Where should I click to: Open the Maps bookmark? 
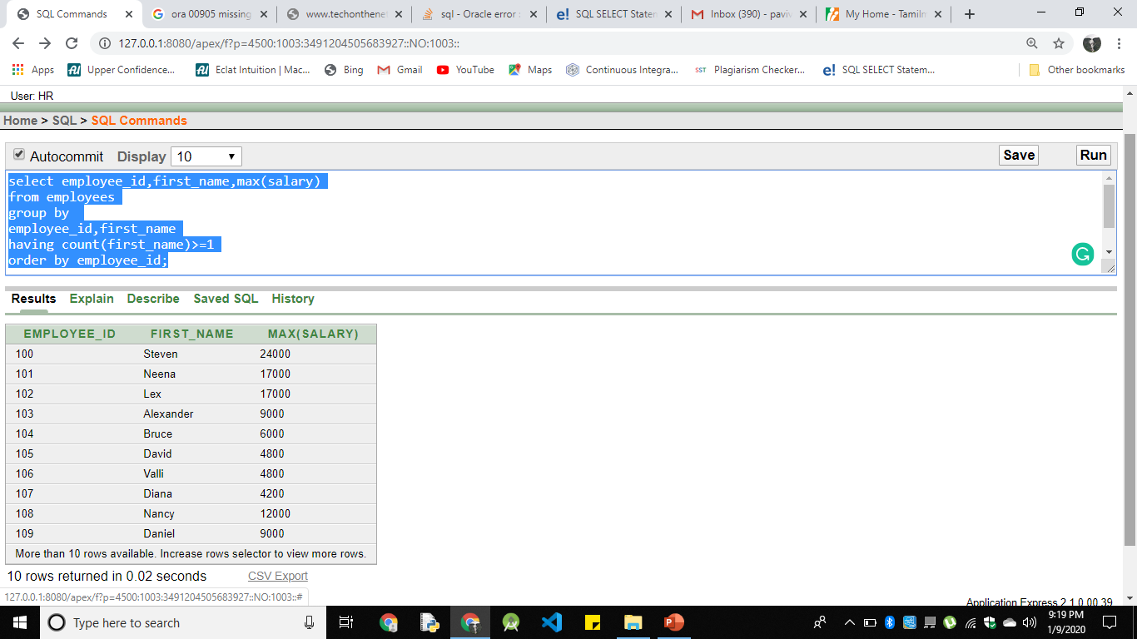click(x=530, y=70)
